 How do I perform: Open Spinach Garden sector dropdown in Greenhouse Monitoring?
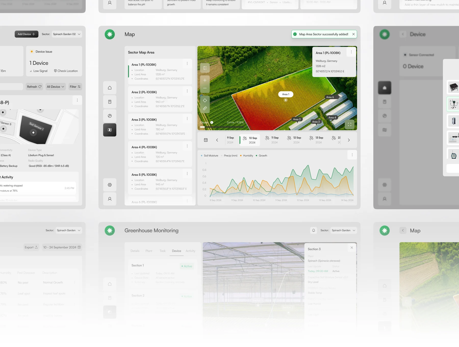click(x=343, y=230)
